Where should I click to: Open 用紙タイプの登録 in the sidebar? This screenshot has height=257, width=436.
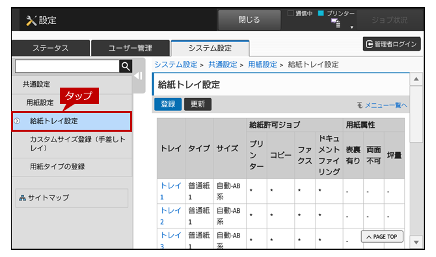(72, 167)
